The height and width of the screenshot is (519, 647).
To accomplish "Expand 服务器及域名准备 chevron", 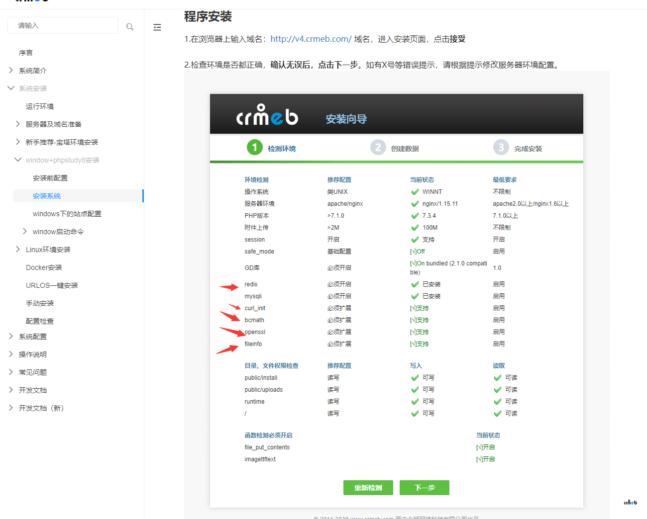I will click(x=18, y=124).
